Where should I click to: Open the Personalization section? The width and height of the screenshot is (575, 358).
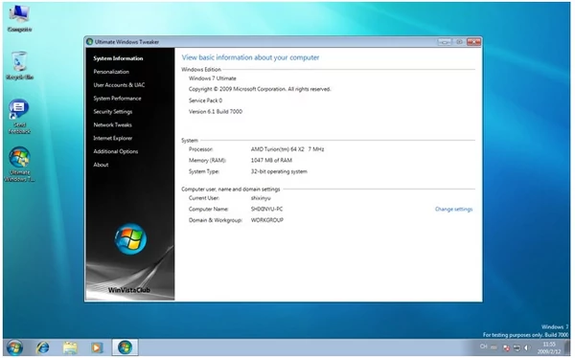111,72
